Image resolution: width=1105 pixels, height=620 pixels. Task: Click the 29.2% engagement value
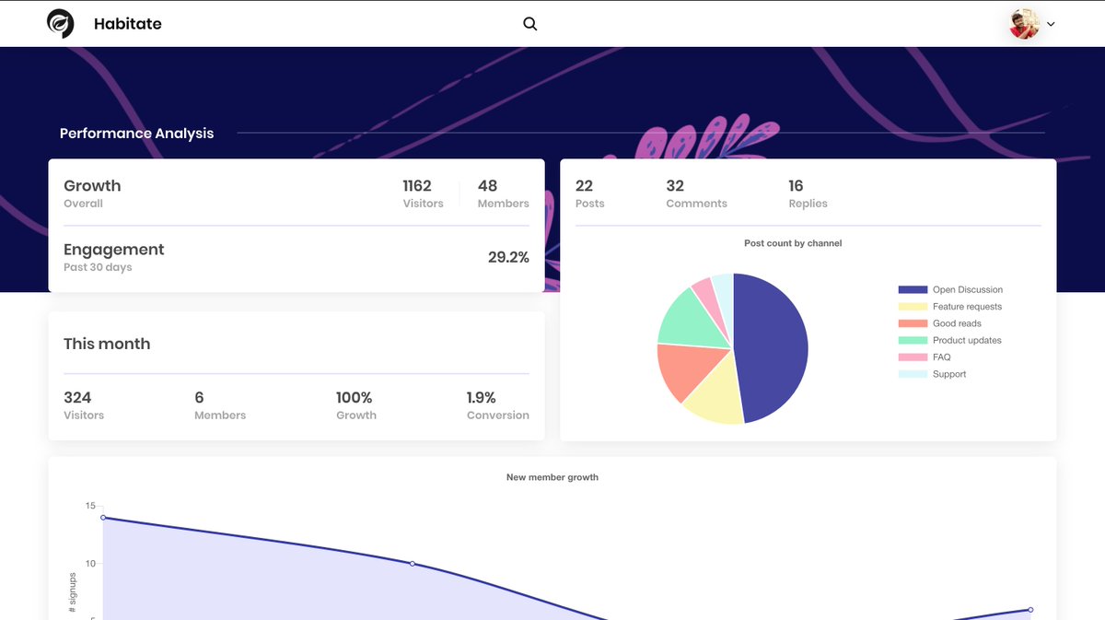[x=508, y=258]
